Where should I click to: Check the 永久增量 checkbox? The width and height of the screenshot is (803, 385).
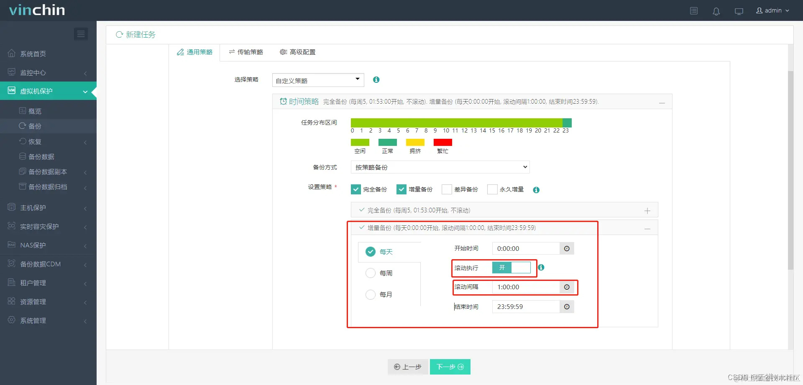tap(492, 189)
